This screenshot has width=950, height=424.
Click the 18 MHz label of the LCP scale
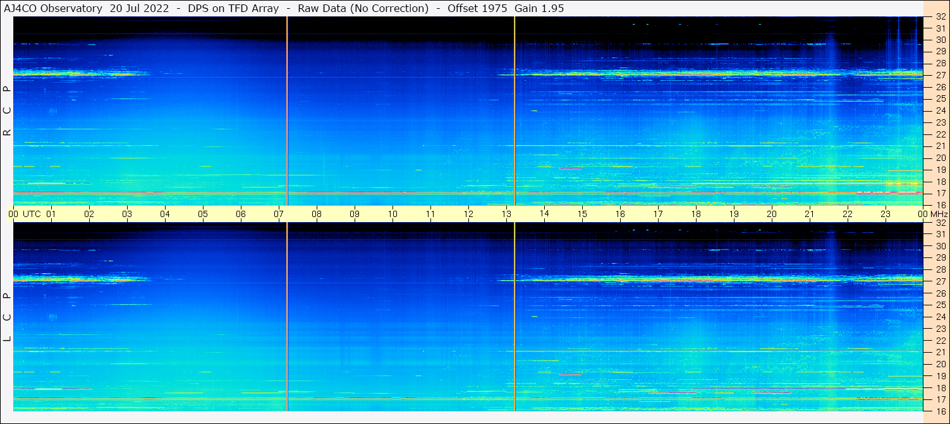pyautogui.click(x=941, y=388)
